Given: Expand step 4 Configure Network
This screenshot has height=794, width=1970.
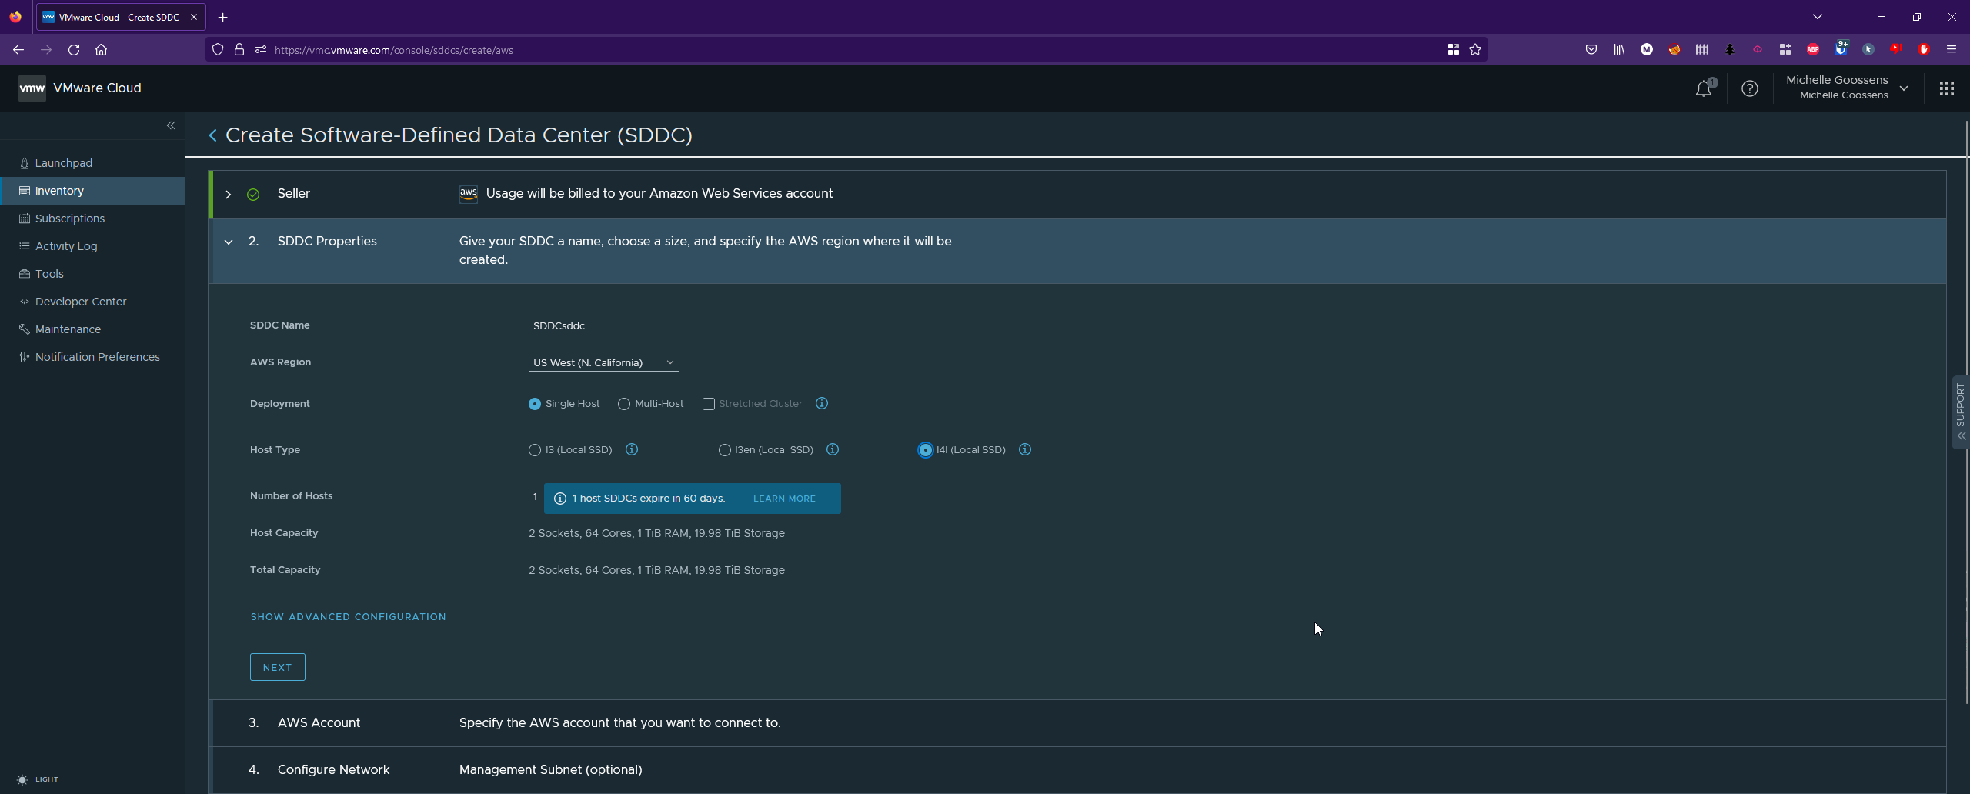Looking at the screenshot, I should pyautogui.click(x=1077, y=770).
